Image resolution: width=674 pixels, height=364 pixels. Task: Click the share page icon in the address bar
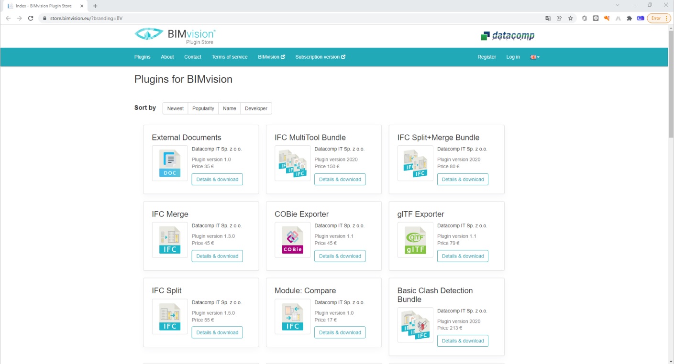pyautogui.click(x=559, y=18)
